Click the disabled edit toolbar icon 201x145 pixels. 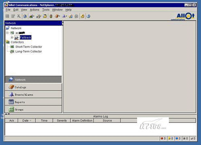13,16
